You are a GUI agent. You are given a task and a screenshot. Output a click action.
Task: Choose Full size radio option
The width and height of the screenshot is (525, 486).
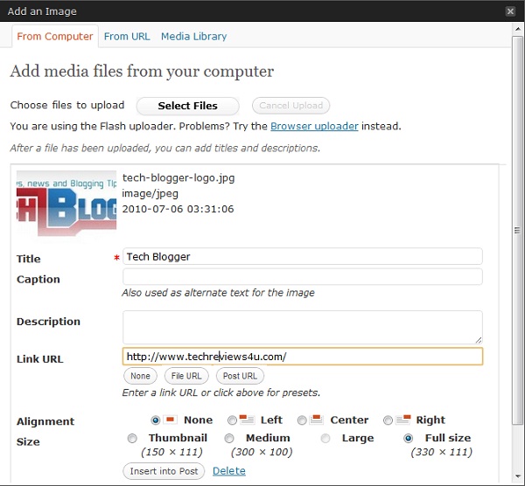click(x=408, y=438)
